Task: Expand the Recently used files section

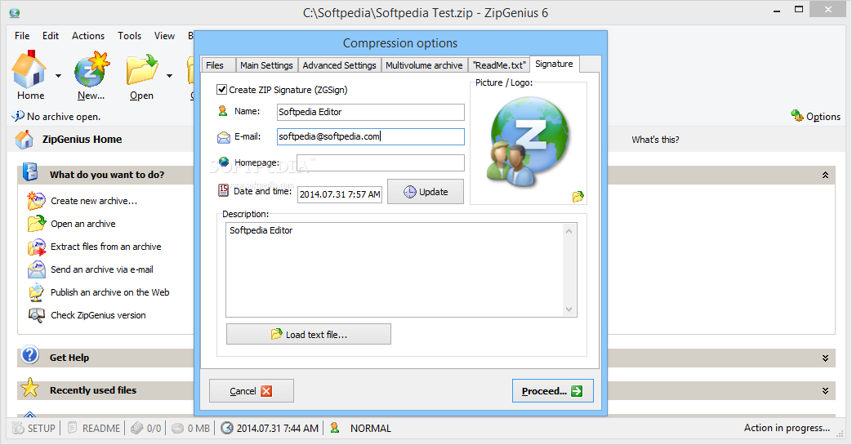Action: point(825,390)
